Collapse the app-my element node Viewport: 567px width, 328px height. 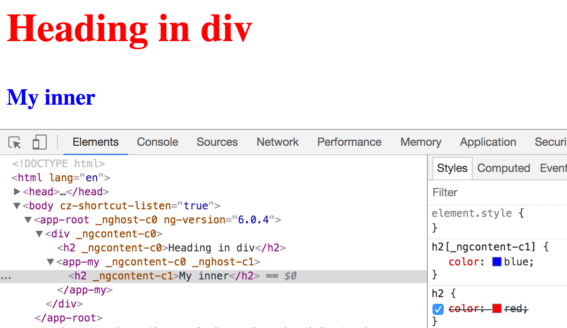(x=50, y=262)
